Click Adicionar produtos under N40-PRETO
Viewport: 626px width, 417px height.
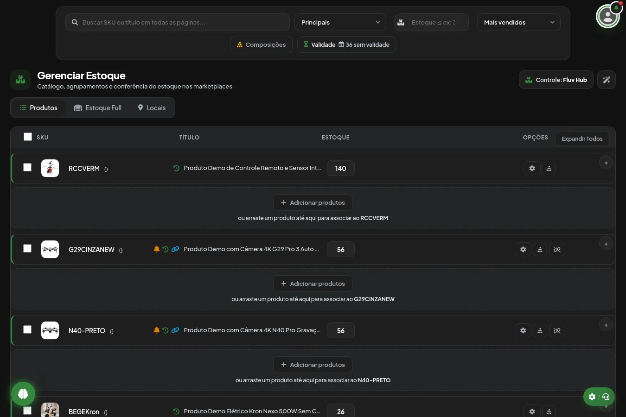tap(313, 365)
